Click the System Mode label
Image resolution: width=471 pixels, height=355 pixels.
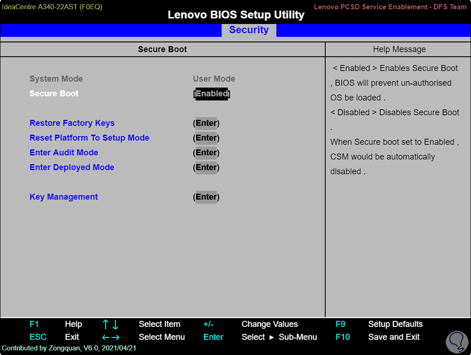(56, 79)
